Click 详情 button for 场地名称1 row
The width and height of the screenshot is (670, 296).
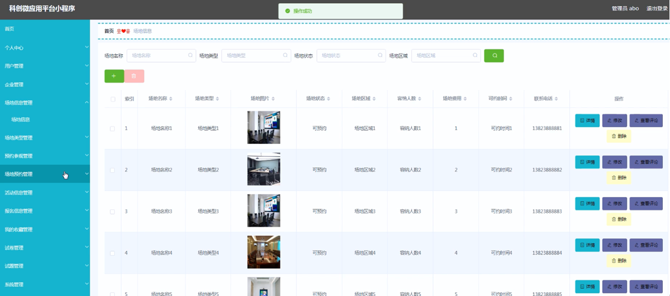tap(587, 120)
